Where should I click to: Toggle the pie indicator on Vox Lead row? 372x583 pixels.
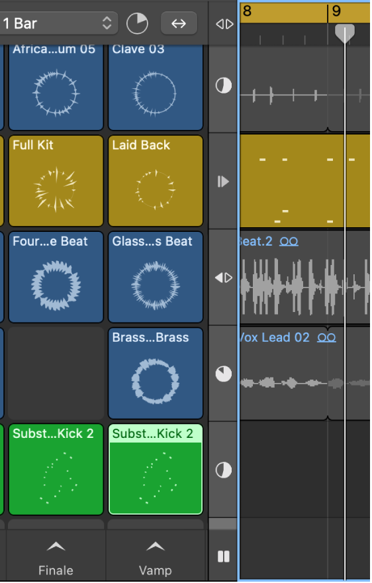click(x=224, y=374)
